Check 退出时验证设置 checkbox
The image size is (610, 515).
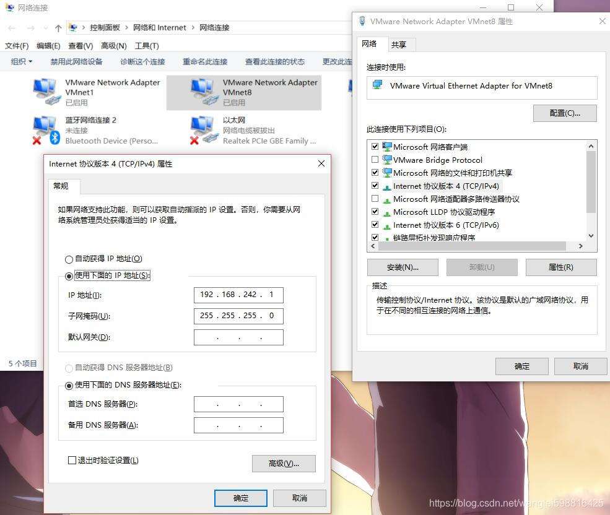[x=72, y=460]
